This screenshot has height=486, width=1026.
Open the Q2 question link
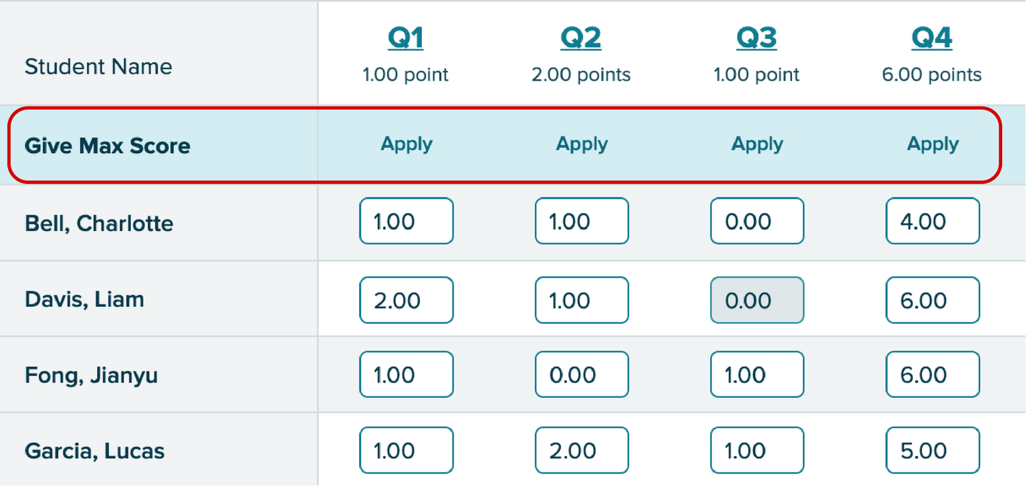tap(581, 39)
